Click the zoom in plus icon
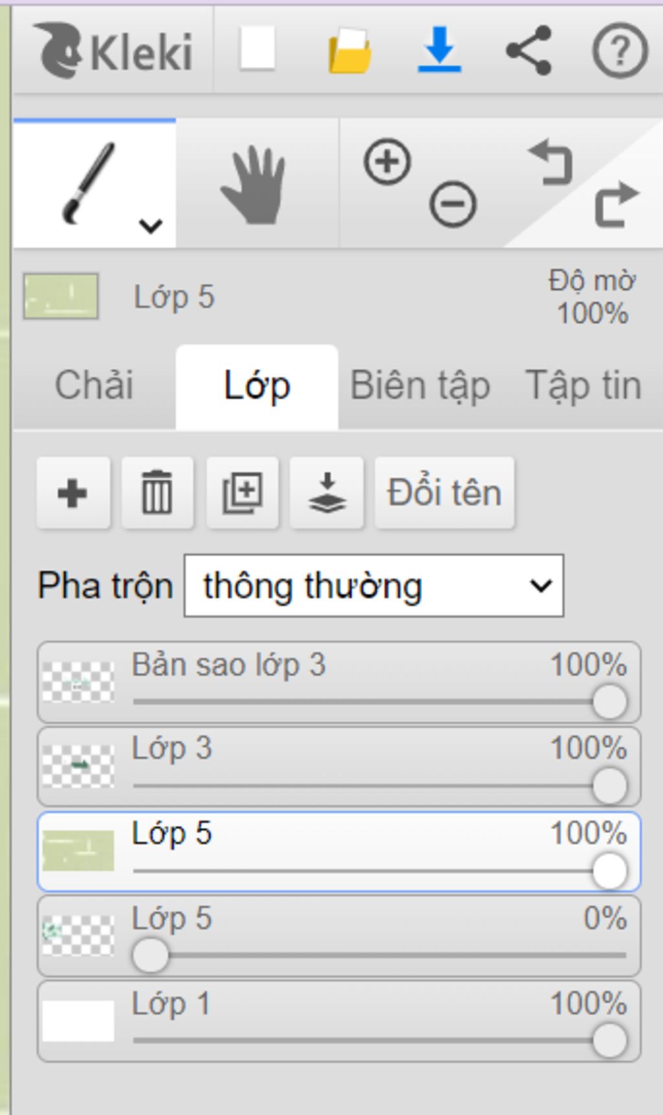This screenshot has width=663, height=1115. coord(387,161)
